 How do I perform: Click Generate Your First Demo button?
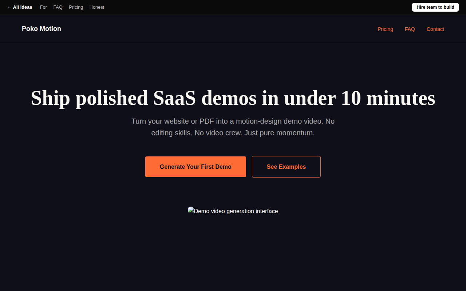(x=196, y=167)
